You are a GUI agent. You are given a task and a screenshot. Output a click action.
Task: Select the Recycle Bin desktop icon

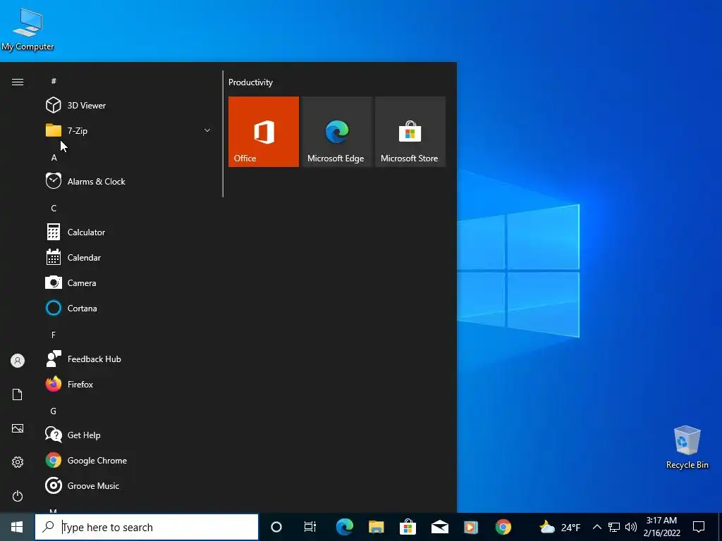(687, 447)
